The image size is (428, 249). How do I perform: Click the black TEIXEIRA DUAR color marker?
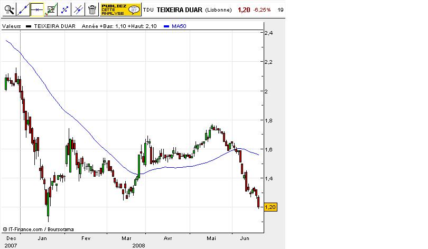coord(29,26)
